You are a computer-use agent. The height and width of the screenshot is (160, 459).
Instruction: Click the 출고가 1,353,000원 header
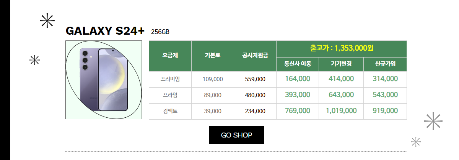tap(342, 49)
